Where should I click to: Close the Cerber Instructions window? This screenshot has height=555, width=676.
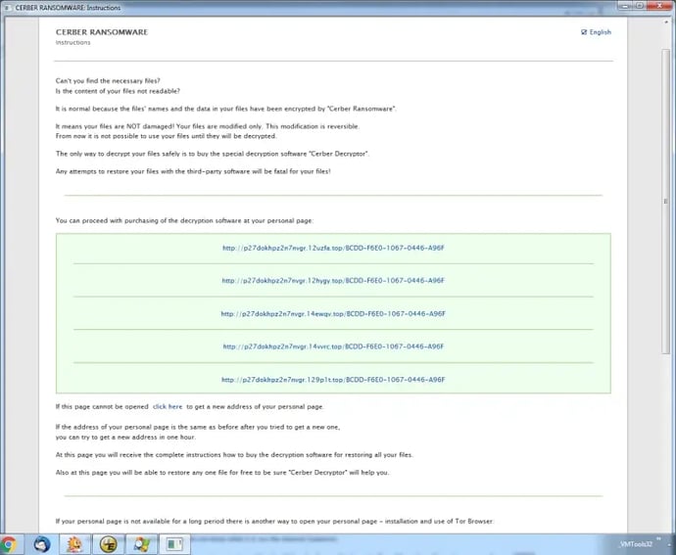[x=661, y=7]
